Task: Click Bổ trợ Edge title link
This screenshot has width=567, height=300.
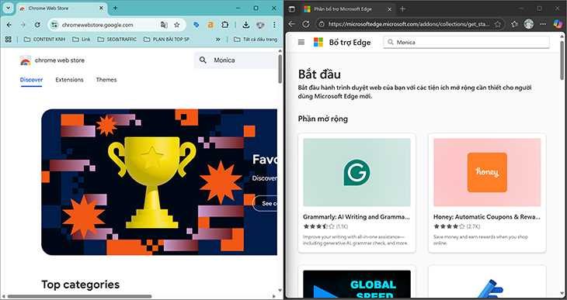Action: coord(350,43)
